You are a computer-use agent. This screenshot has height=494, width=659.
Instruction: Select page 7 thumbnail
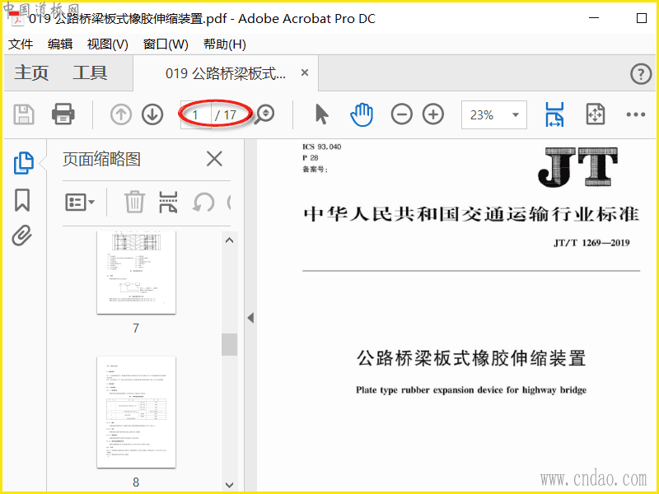136,273
